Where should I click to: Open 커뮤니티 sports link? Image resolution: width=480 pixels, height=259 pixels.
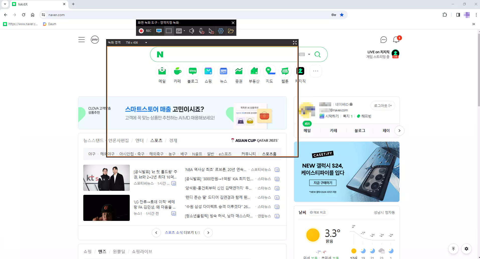pyautogui.click(x=248, y=154)
